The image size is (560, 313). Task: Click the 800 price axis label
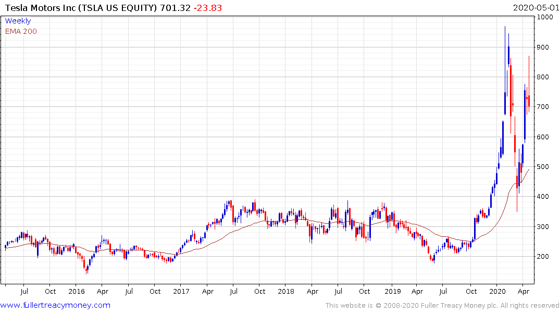coord(543,77)
